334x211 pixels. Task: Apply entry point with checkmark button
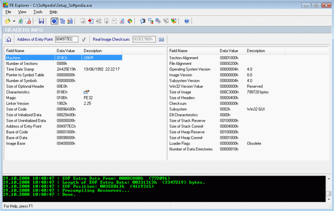pyautogui.click(x=83, y=39)
